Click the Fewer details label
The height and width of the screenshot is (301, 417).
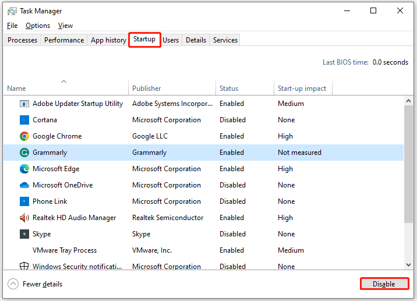click(x=43, y=284)
